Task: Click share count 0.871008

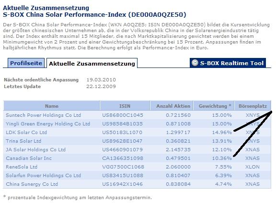Action: click(x=178, y=124)
